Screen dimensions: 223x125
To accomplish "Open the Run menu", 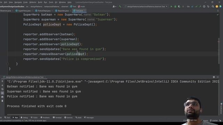I will [45, 2].
